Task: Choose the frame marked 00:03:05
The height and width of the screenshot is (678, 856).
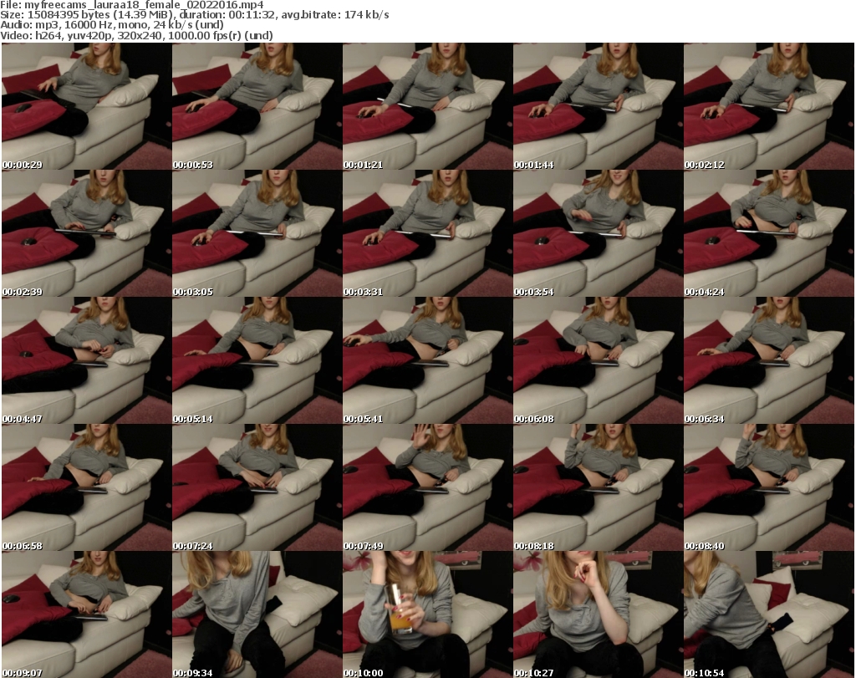Action: [x=257, y=233]
